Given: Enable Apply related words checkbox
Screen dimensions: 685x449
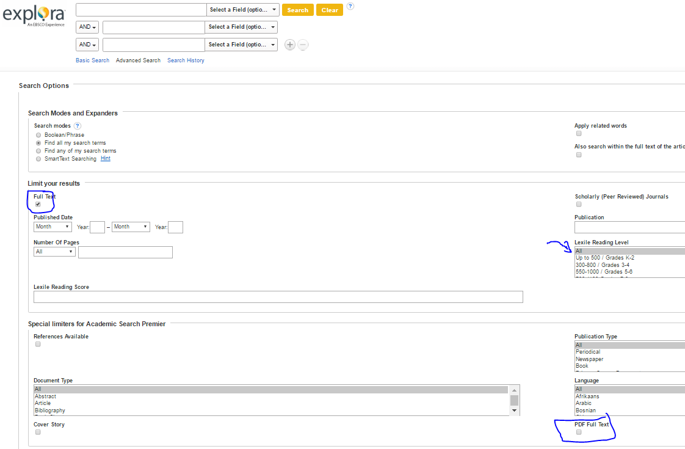Looking at the screenshot, I should tap(579, 133).
